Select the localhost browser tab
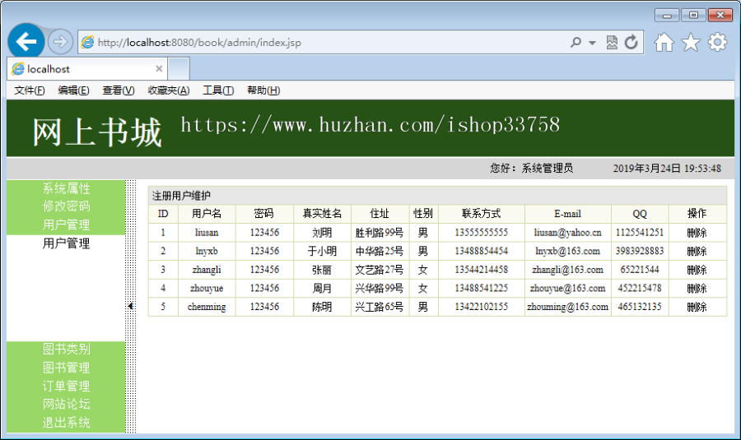The height and width of the screenshot is (440, 741). click(x=87, y=69)
